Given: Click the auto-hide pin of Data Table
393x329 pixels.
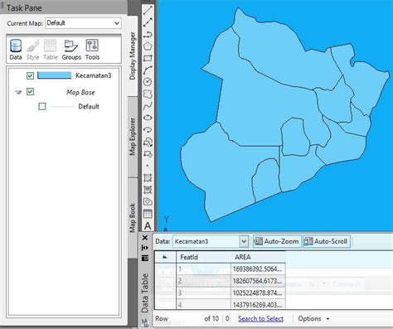Looking at the screenshot, I should [145, 248].
